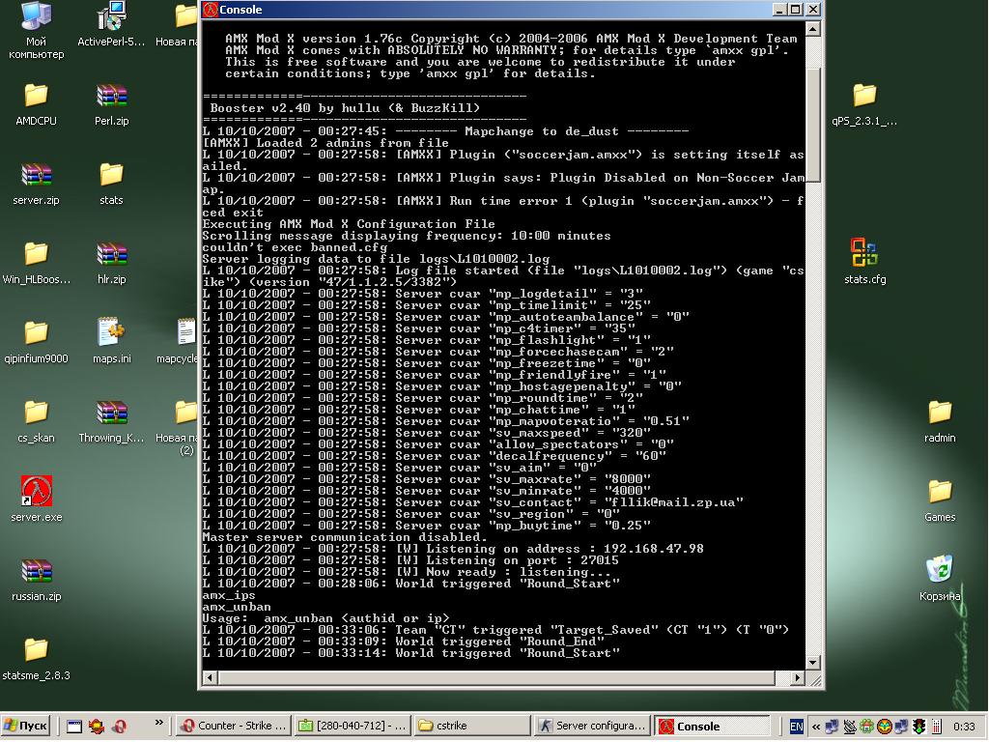The height and width of the screenshot is (742, 989).
Task: Click the console vertical scrollbar up arrow
Action: (x=813, y=29)
